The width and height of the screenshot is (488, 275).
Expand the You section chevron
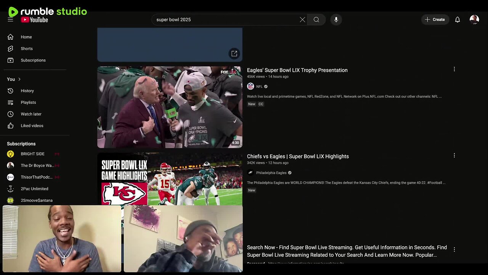tap(19, 79)
